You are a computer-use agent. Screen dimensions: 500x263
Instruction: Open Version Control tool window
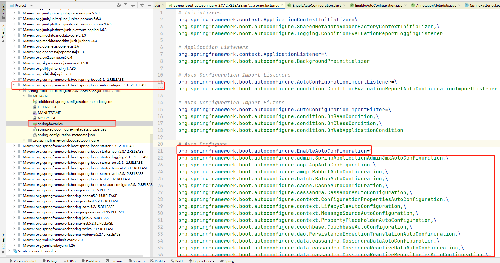(x=23, y=261)
